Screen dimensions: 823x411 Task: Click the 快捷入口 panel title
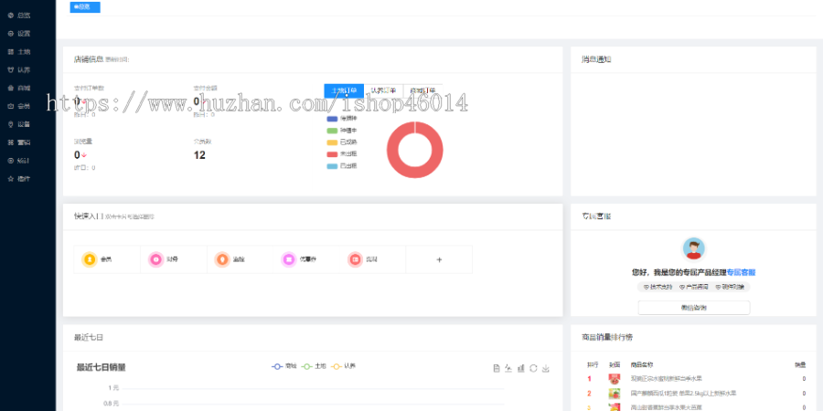89,216
